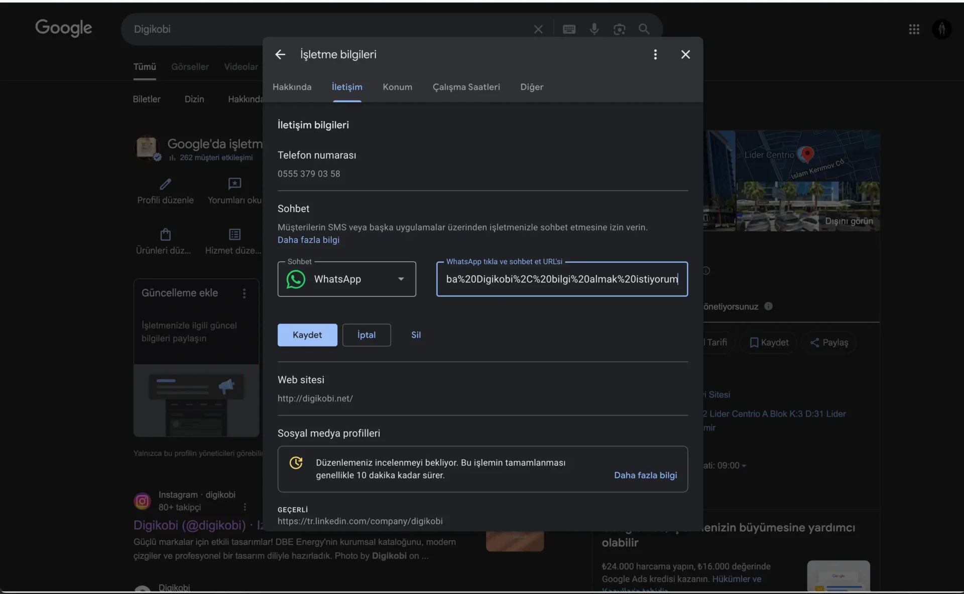Open the Instagram result three-dot options
Image resolution: width=964 pixels, height=594 pixels.
pyautogui.click(x=245, y=507)
